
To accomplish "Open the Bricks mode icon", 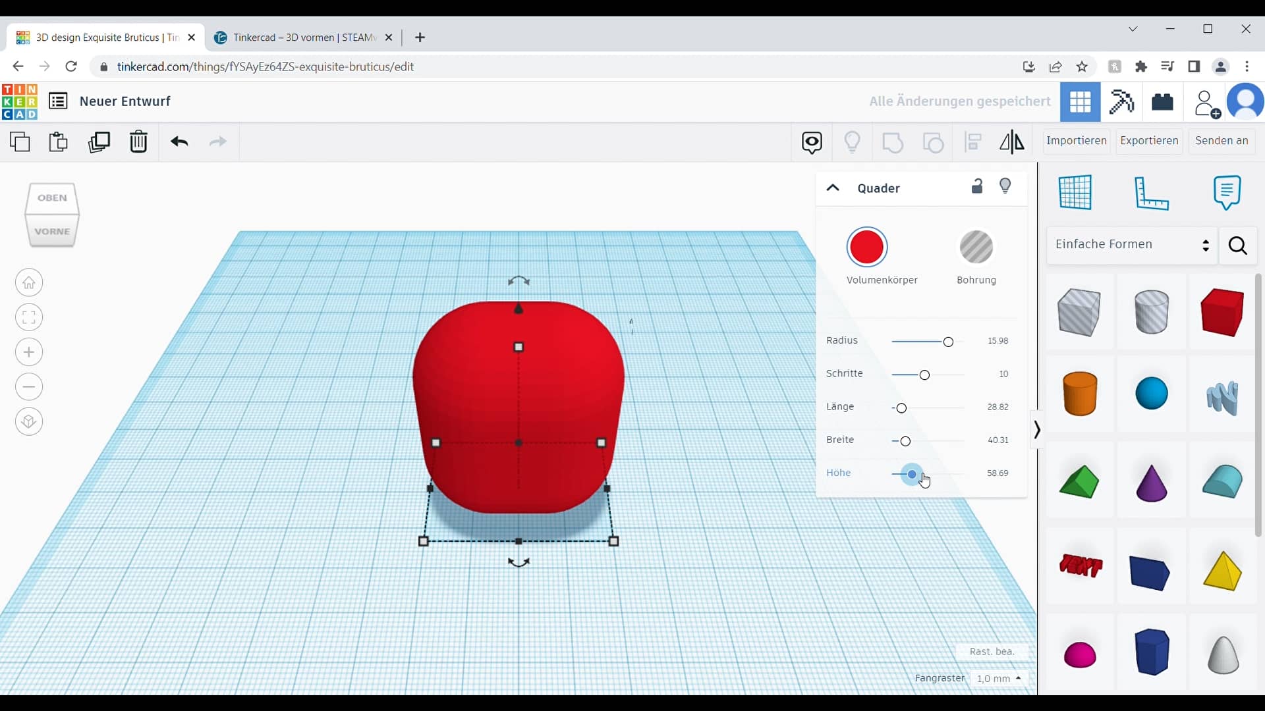I will [1162, 102].
